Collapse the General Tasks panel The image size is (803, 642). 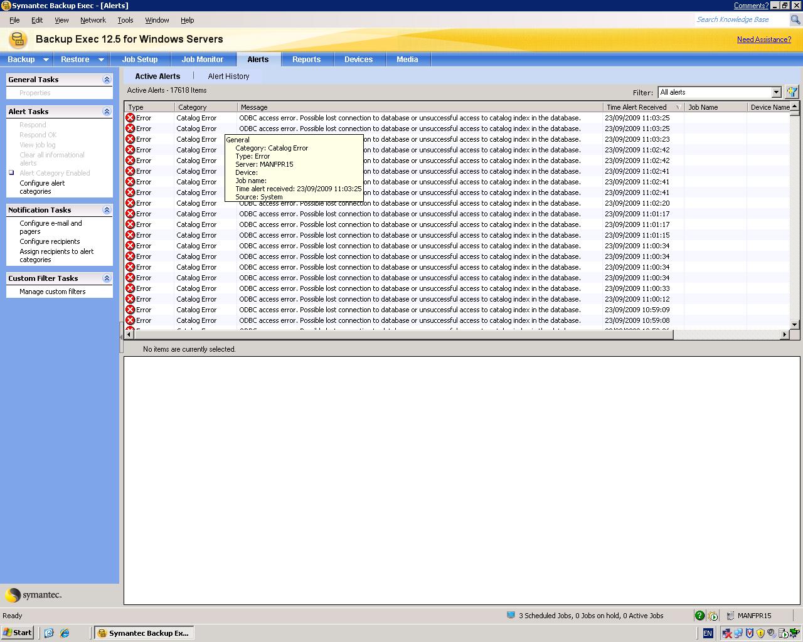(107, 80)
